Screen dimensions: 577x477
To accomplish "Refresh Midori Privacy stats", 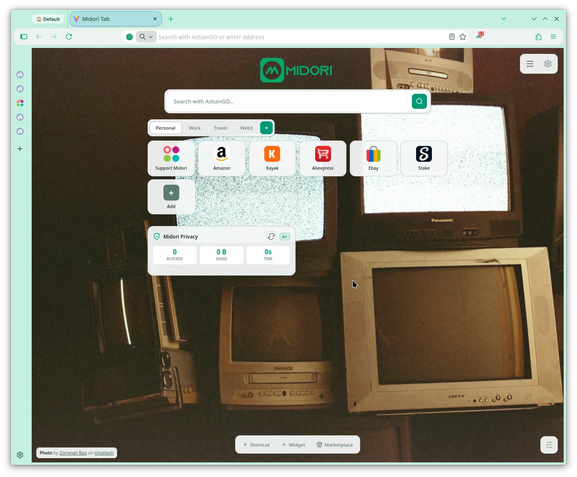I will point(271,236).
